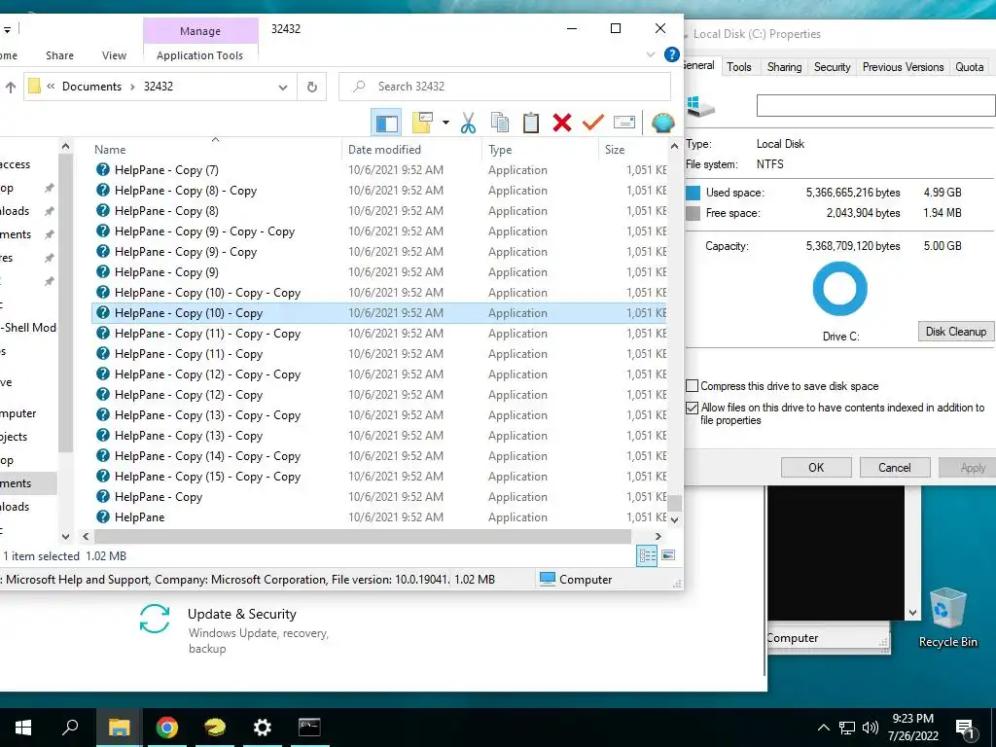Click Disk Cleanup button
This screenshot has height=747, width=996.
tap(955, 331)
